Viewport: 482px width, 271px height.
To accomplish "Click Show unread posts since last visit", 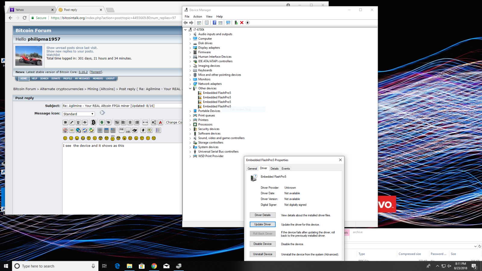I will 72,48.
